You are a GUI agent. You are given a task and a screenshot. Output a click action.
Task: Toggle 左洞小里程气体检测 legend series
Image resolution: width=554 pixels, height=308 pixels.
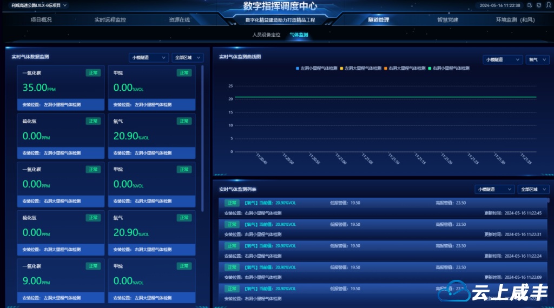pyautogui.click(x=318, y=69)
